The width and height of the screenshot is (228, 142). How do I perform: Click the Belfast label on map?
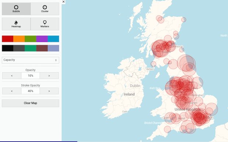coord(150,69)
